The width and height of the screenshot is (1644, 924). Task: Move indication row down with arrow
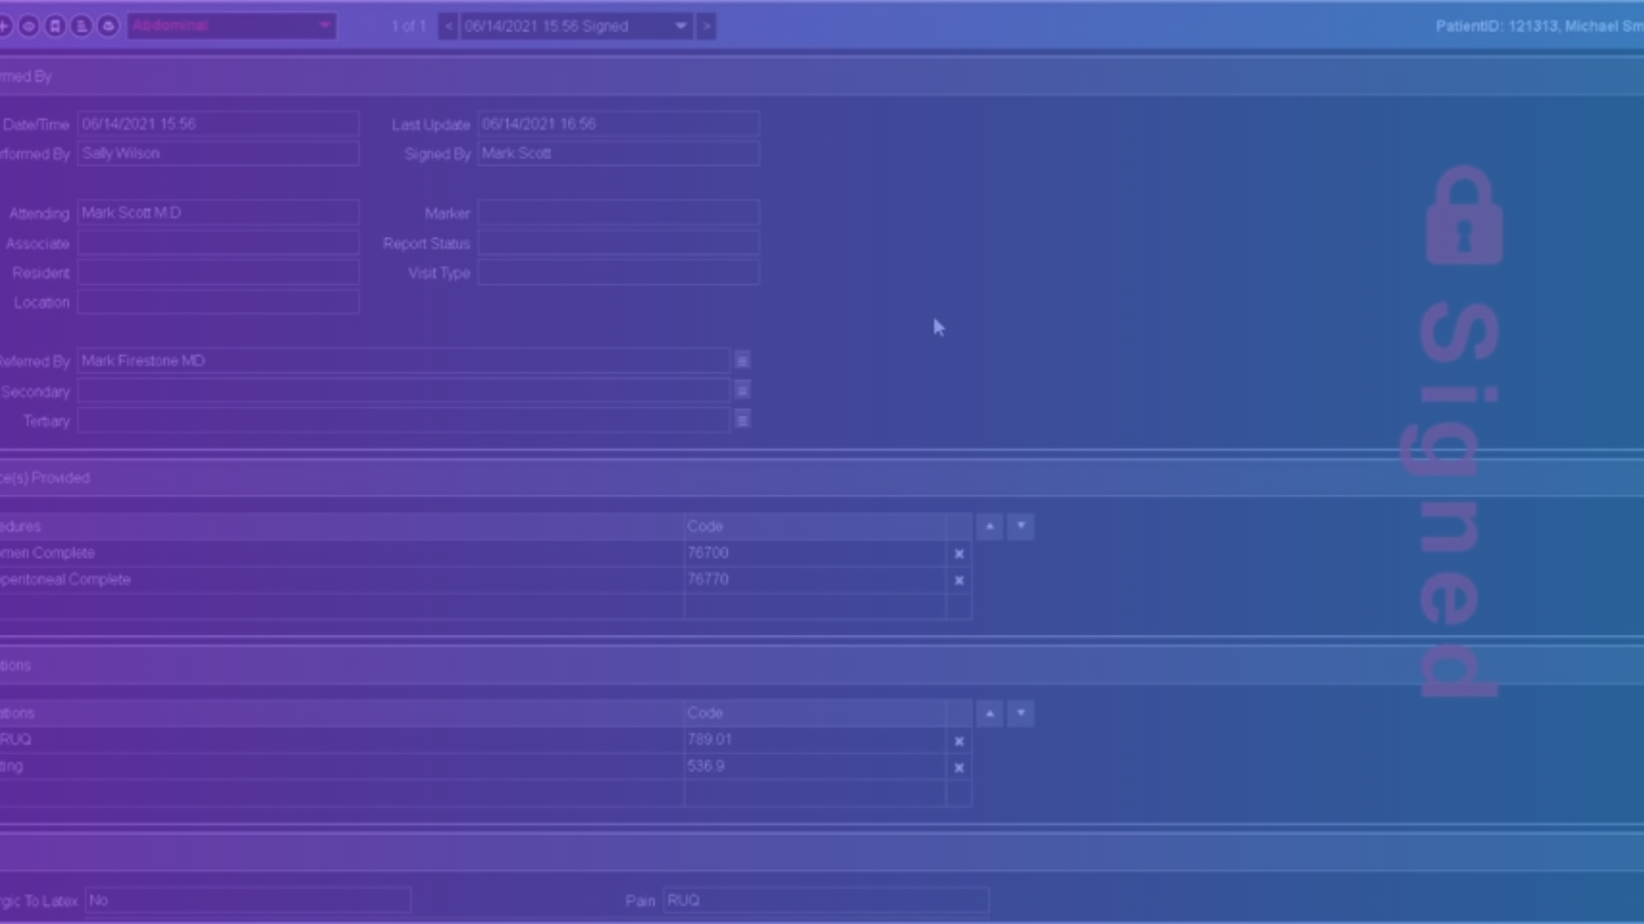pyautogui.click(x=1021, y=713)
